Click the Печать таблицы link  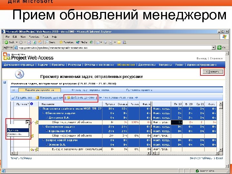[x=21, y=158]
